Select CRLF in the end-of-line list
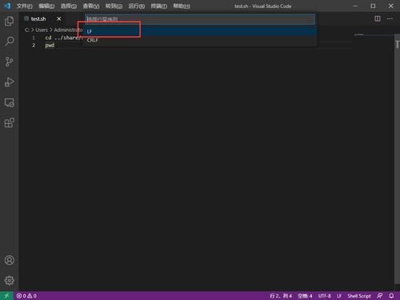400x300 pixels. pyautogui.click(x=200, y=40)
